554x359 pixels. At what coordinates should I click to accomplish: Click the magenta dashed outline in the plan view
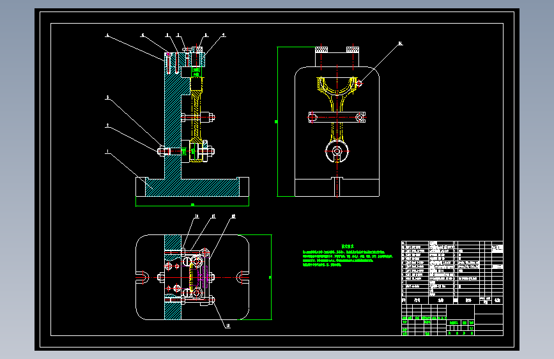(x=199, y=277)
